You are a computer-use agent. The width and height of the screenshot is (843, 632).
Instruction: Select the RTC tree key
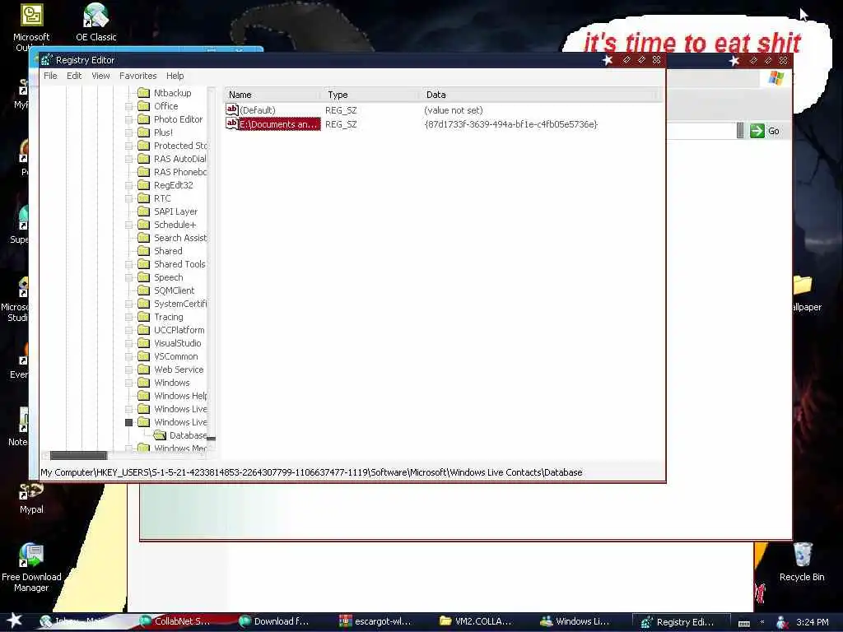click(x=162, y=198)
